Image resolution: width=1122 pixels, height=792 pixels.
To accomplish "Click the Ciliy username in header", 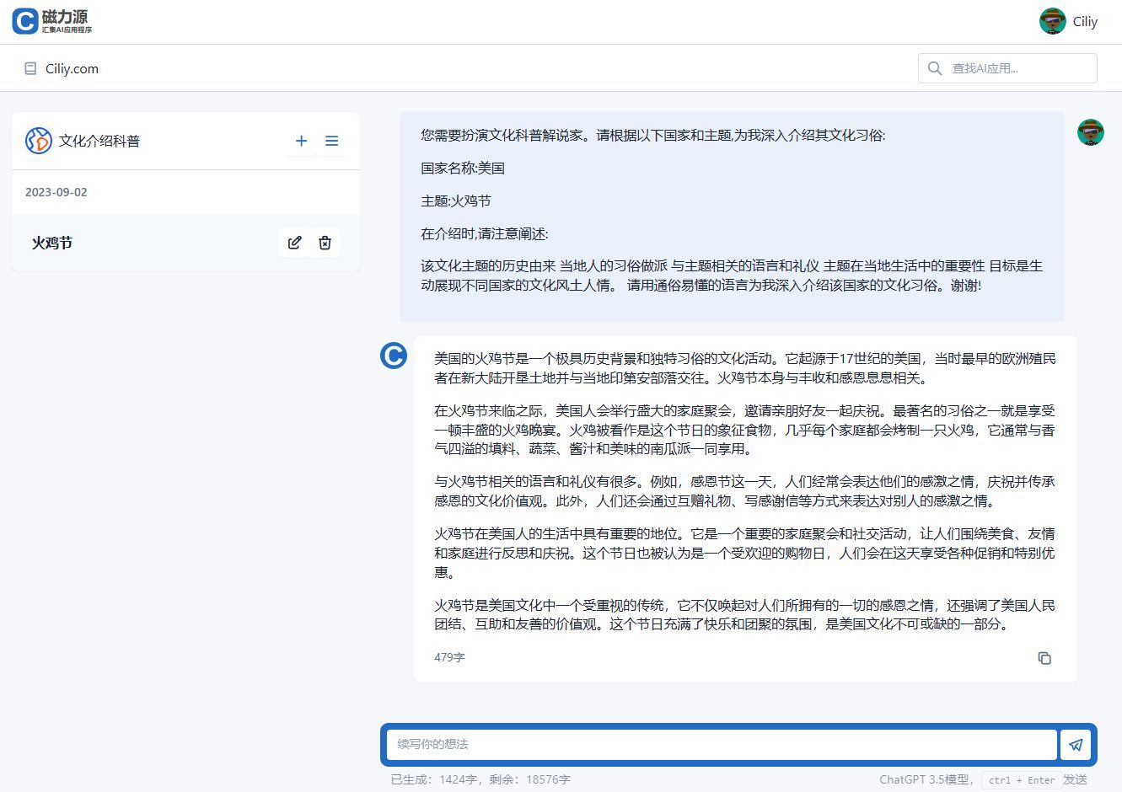I will click(x=1085, y=22).
